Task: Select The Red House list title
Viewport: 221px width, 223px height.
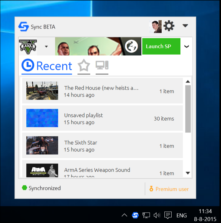Action: tap(101, 88)
